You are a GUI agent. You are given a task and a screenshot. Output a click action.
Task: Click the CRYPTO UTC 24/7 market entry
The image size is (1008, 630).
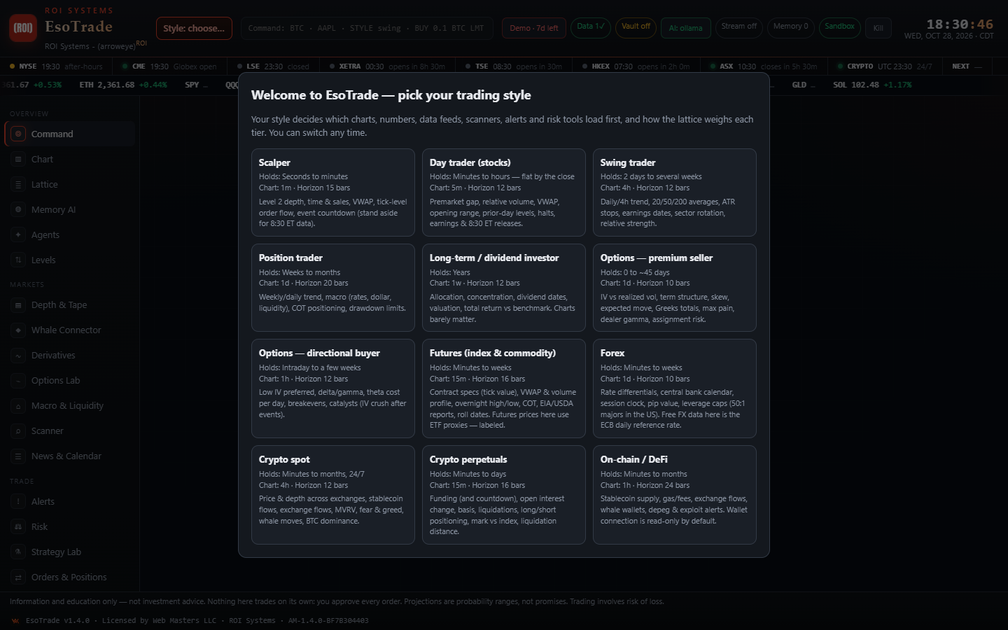(884, 66)
